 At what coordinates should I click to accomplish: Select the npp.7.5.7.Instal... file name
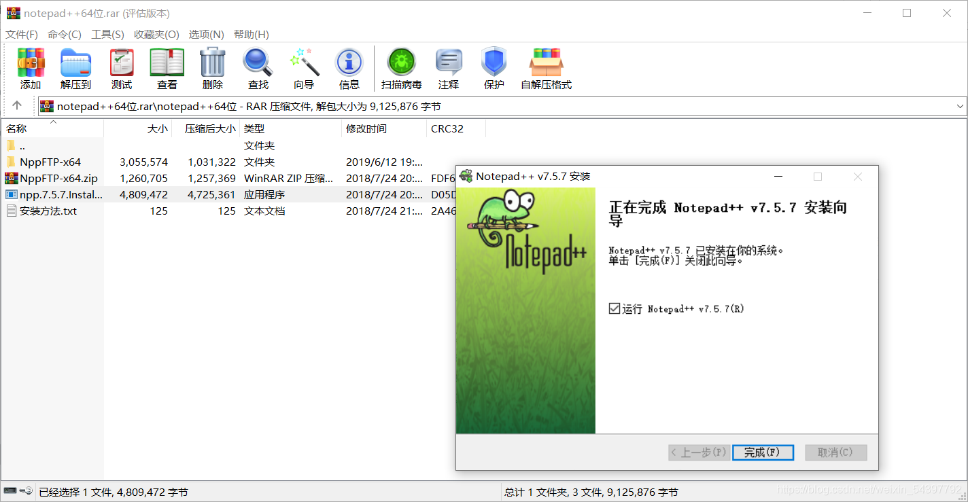[x=61, y=194]
